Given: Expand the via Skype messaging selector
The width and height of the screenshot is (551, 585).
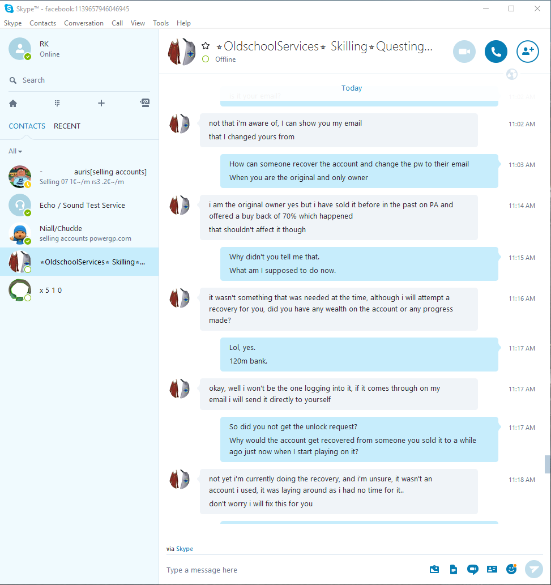Looking at the screenshot, I should coord(180,549).
